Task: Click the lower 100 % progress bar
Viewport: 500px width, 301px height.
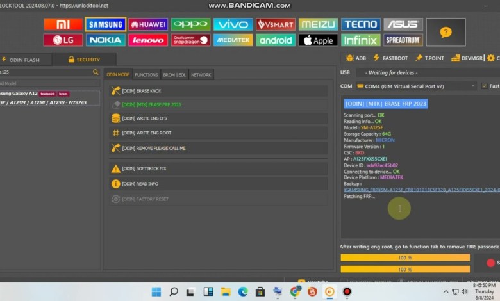Action: (x=405, y=269)
